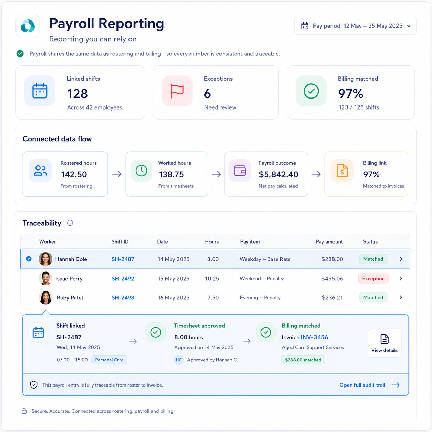
Task: Click the 7.50 hours cell
Action: click(213, 297)
